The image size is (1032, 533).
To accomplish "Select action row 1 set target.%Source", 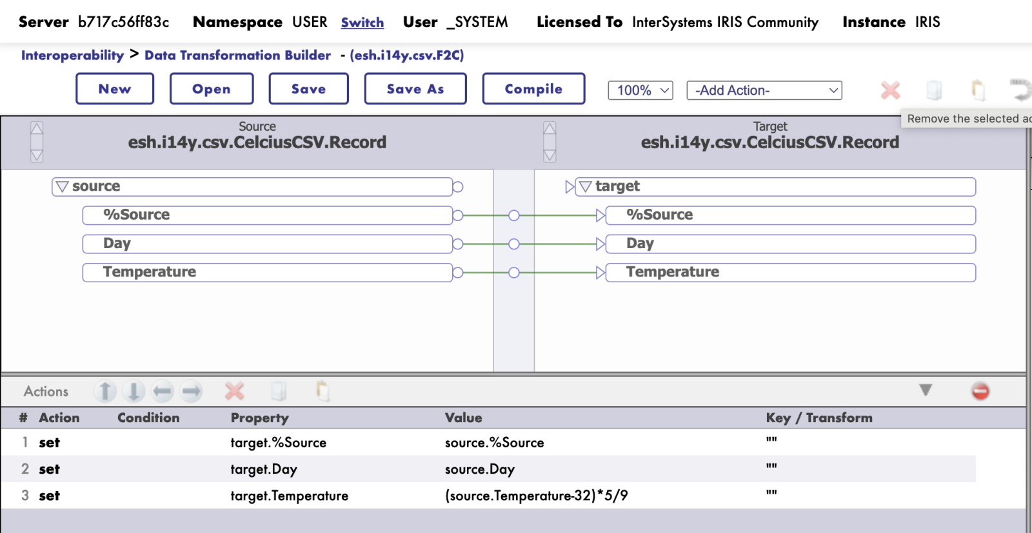I will pyautogui.click(x=488, y=443).
